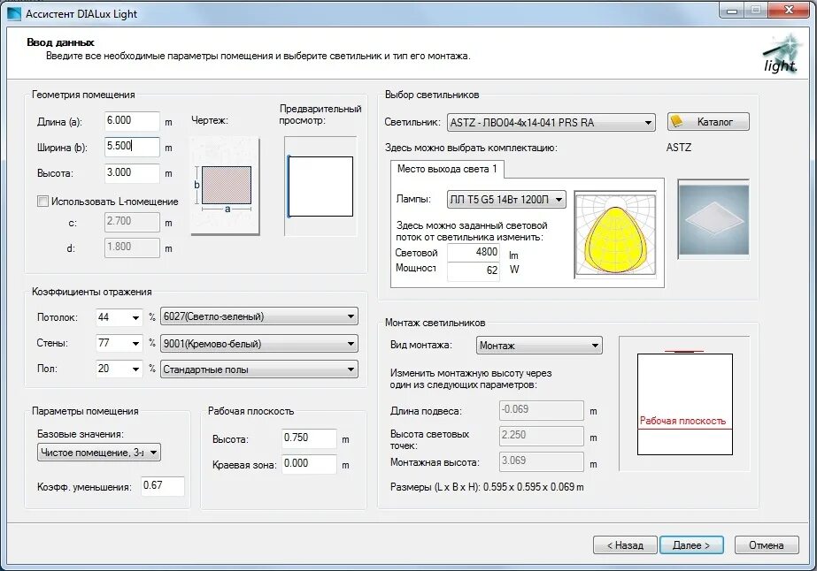Open Базовые значения dropdown Чистое помещение

tap(99, 453)
